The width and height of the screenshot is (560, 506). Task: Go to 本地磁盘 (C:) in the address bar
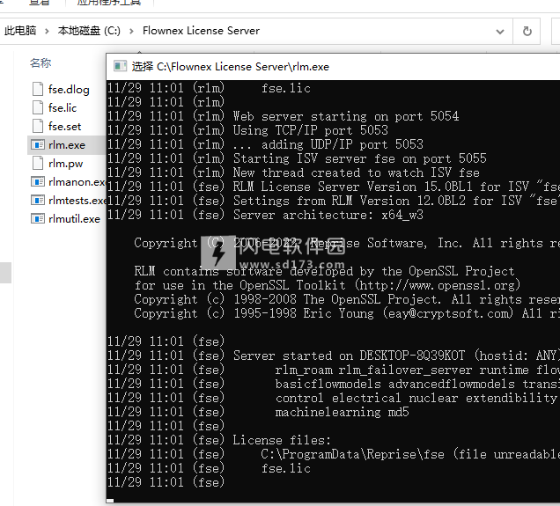[x=89, y=31]
